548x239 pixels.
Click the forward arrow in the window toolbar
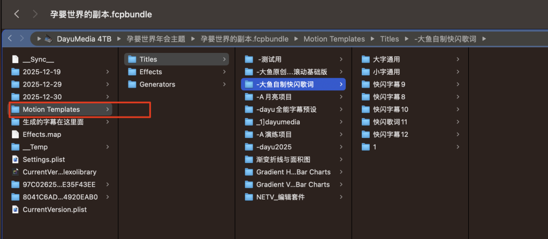click(x=35, y=13)
